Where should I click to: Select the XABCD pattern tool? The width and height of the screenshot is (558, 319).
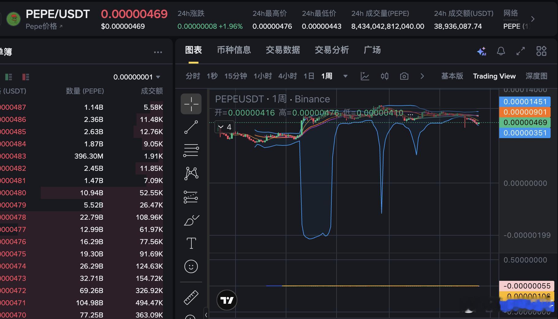click(191, 174)
